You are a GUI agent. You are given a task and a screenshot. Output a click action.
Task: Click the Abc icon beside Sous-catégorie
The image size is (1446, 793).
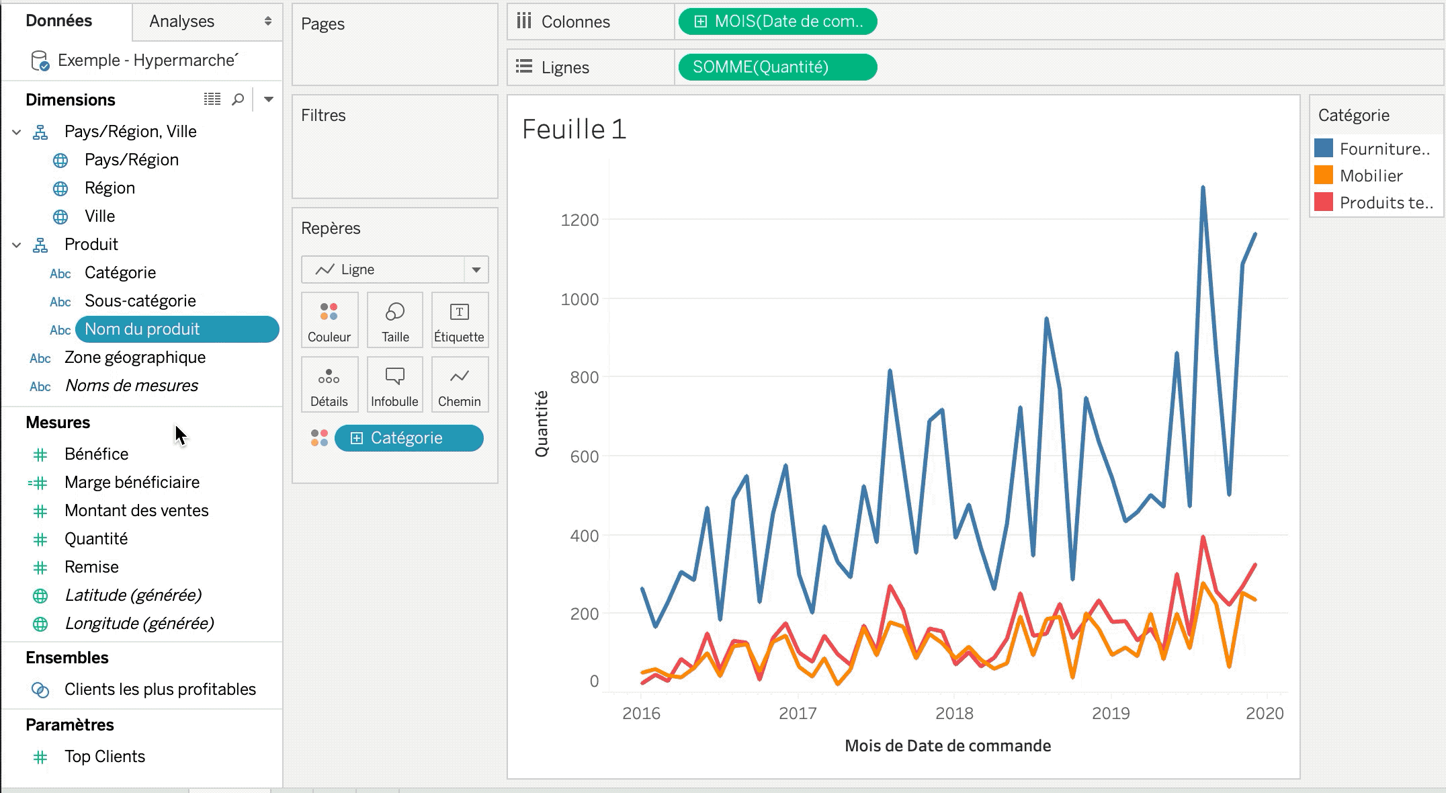60,302
